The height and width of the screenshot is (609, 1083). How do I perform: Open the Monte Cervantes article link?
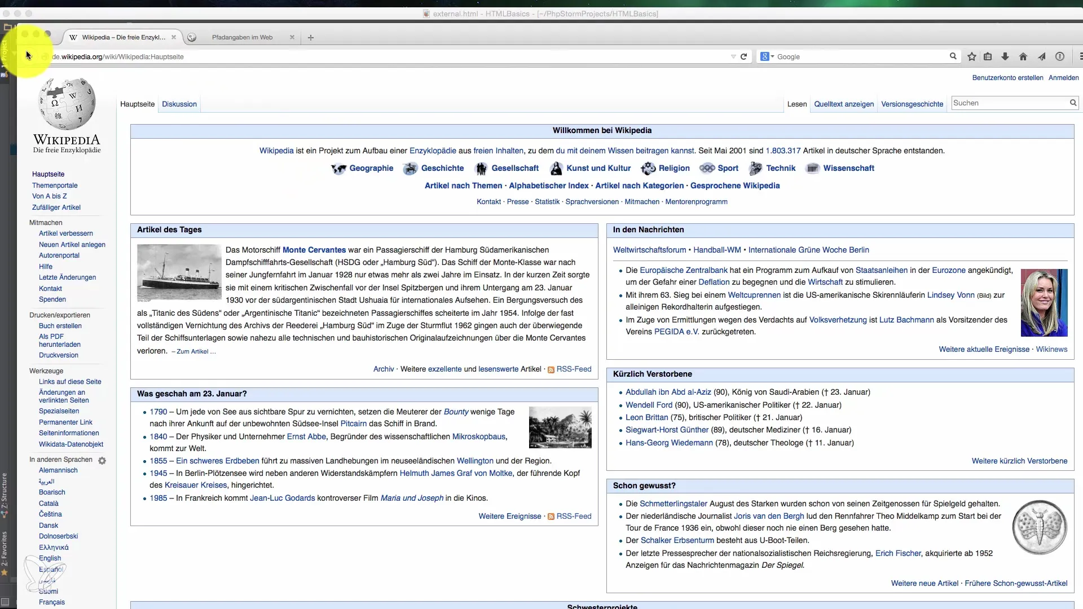314,250
